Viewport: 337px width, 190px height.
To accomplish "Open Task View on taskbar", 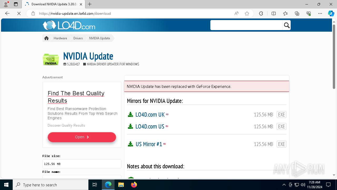I will 95,185.
